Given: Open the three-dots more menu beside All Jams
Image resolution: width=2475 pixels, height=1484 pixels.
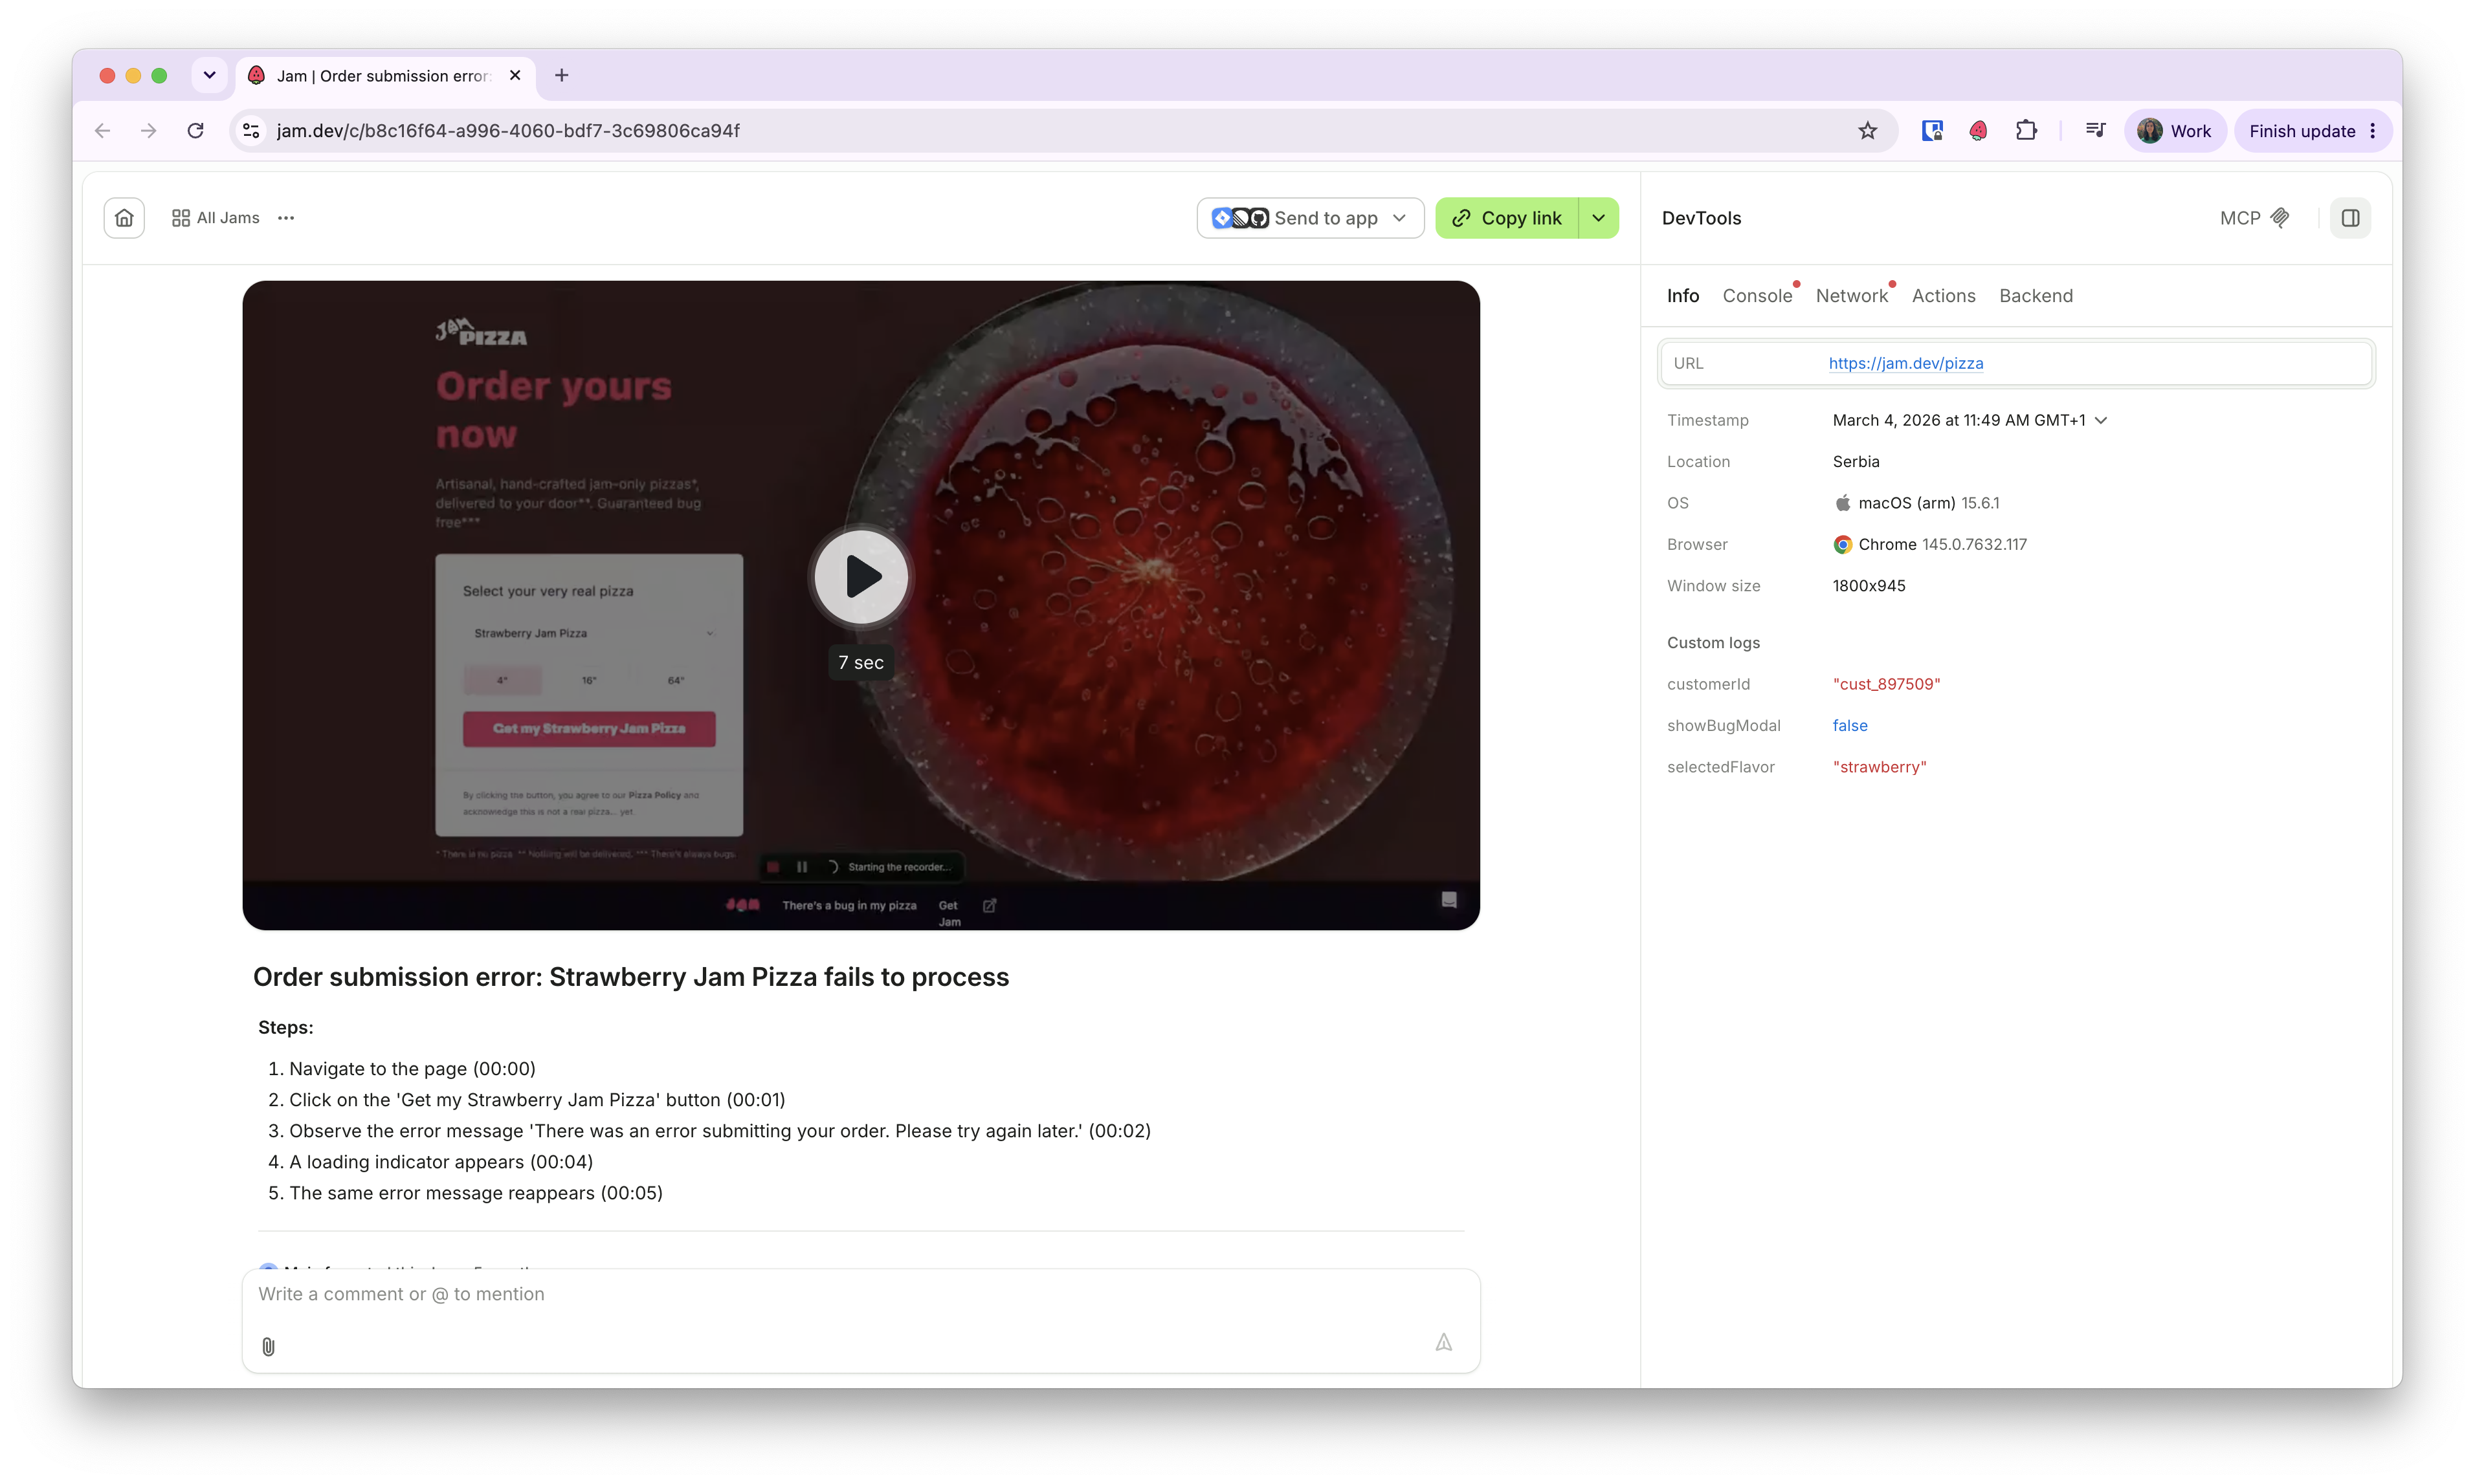Looking at the screenshot, I should (286, 218).
